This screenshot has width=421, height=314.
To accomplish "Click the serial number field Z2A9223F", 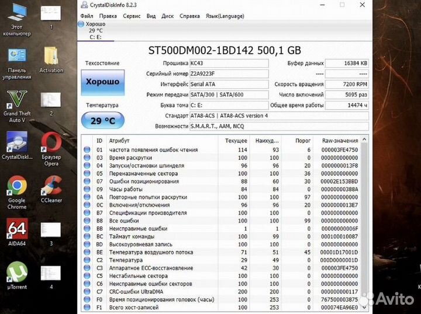I will coord(229,74).
